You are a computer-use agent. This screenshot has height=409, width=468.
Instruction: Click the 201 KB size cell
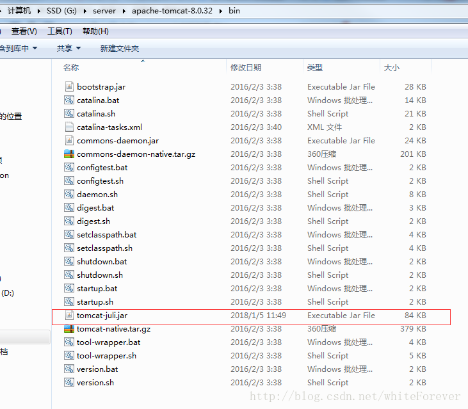point(413,154)
